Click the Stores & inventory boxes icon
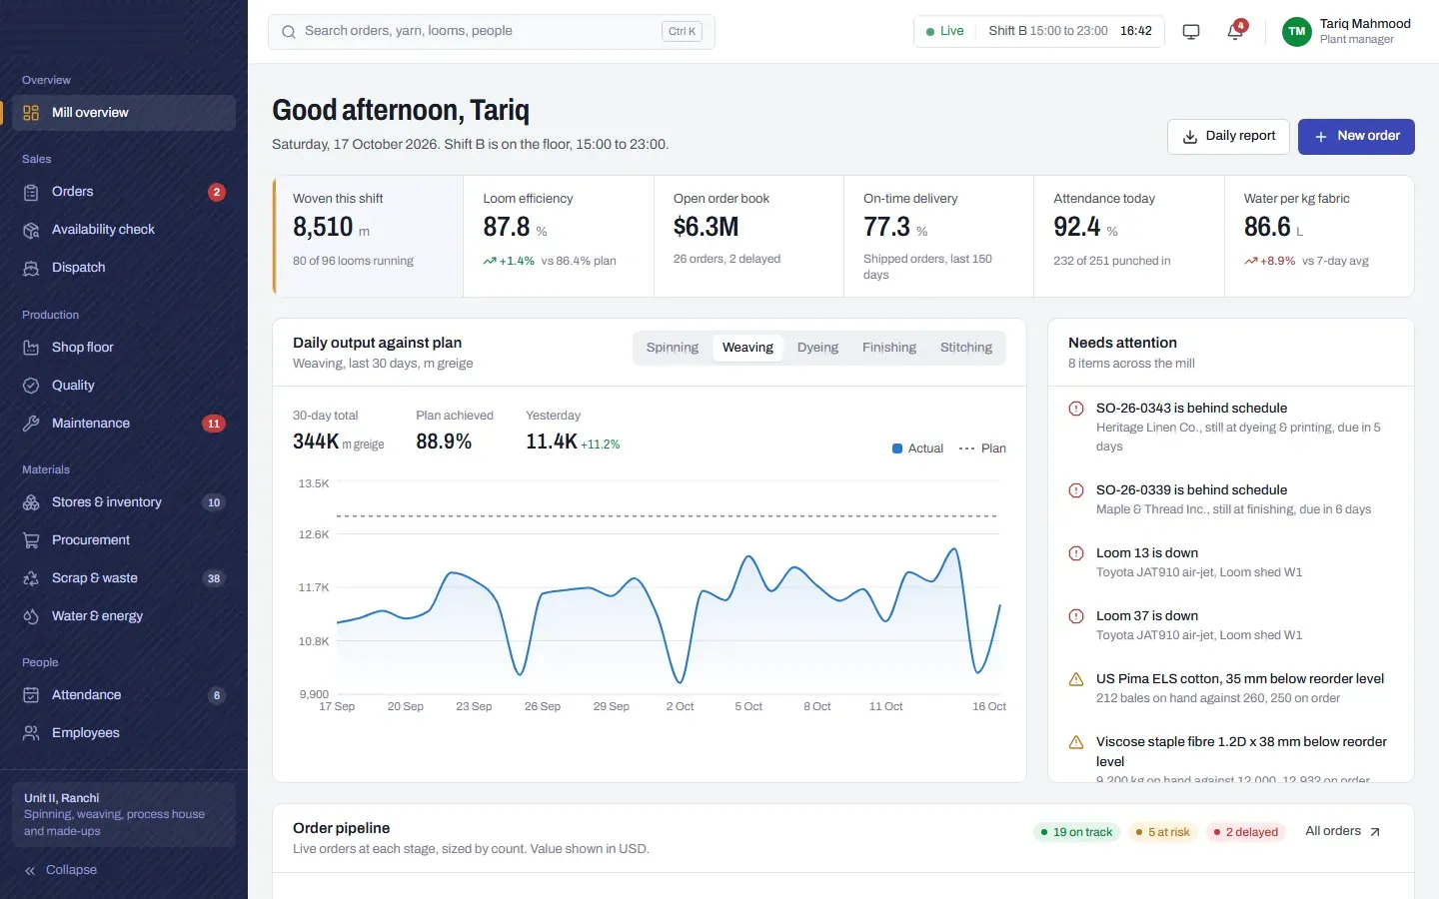Screen dimensions: 1439x899 coord(31,502)
